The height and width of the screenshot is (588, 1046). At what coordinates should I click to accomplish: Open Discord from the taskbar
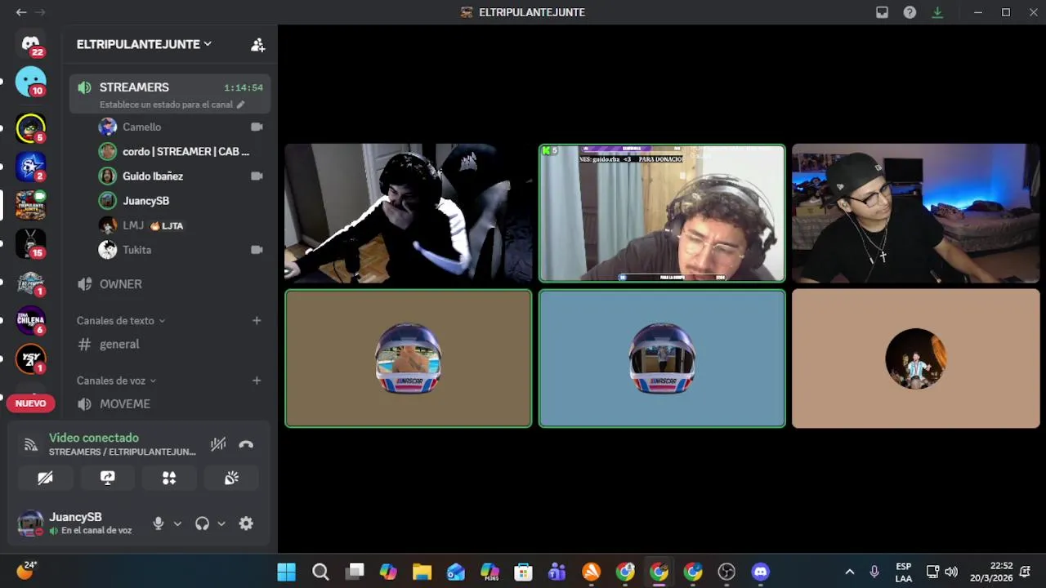pyautogui.click(x=760, y=572)
